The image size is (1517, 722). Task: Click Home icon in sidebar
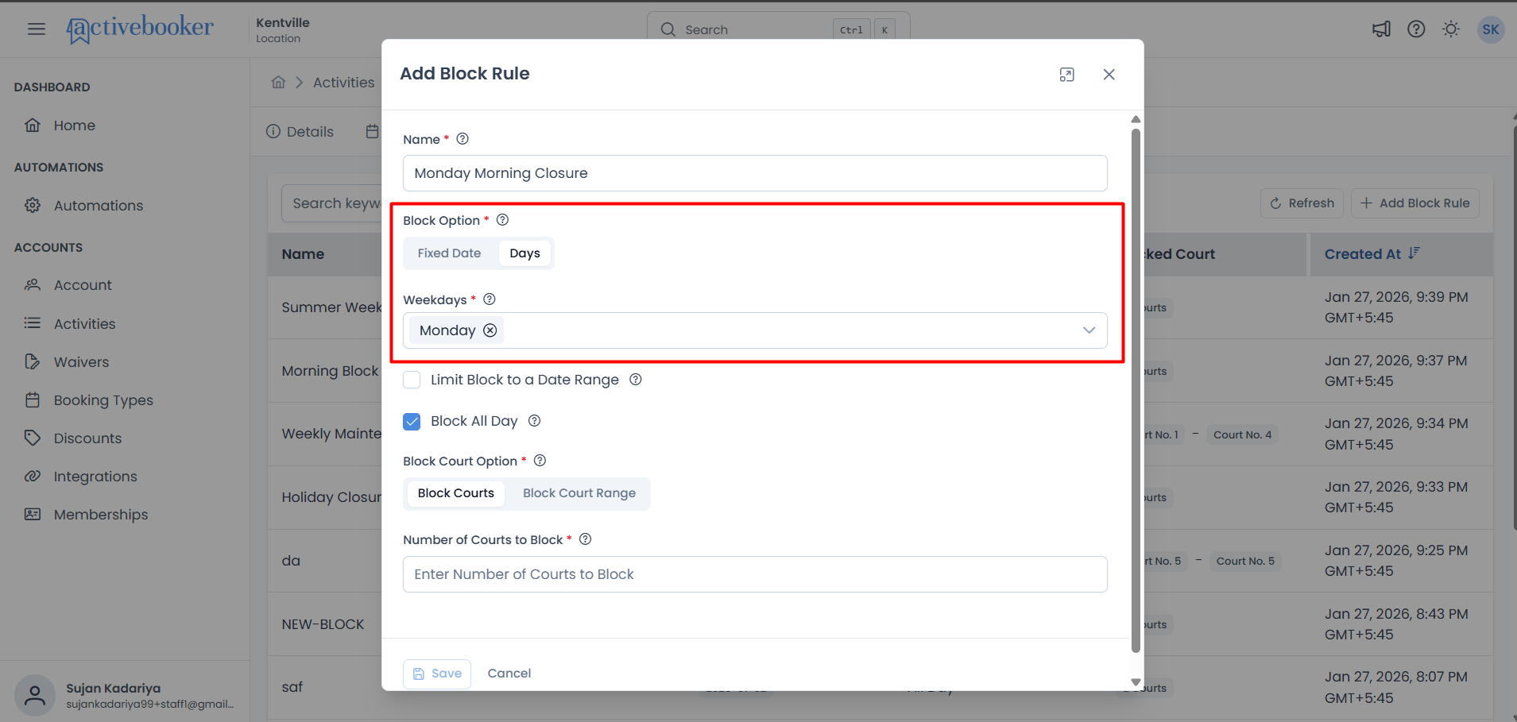pyautogui.click(x=33, y=125)
